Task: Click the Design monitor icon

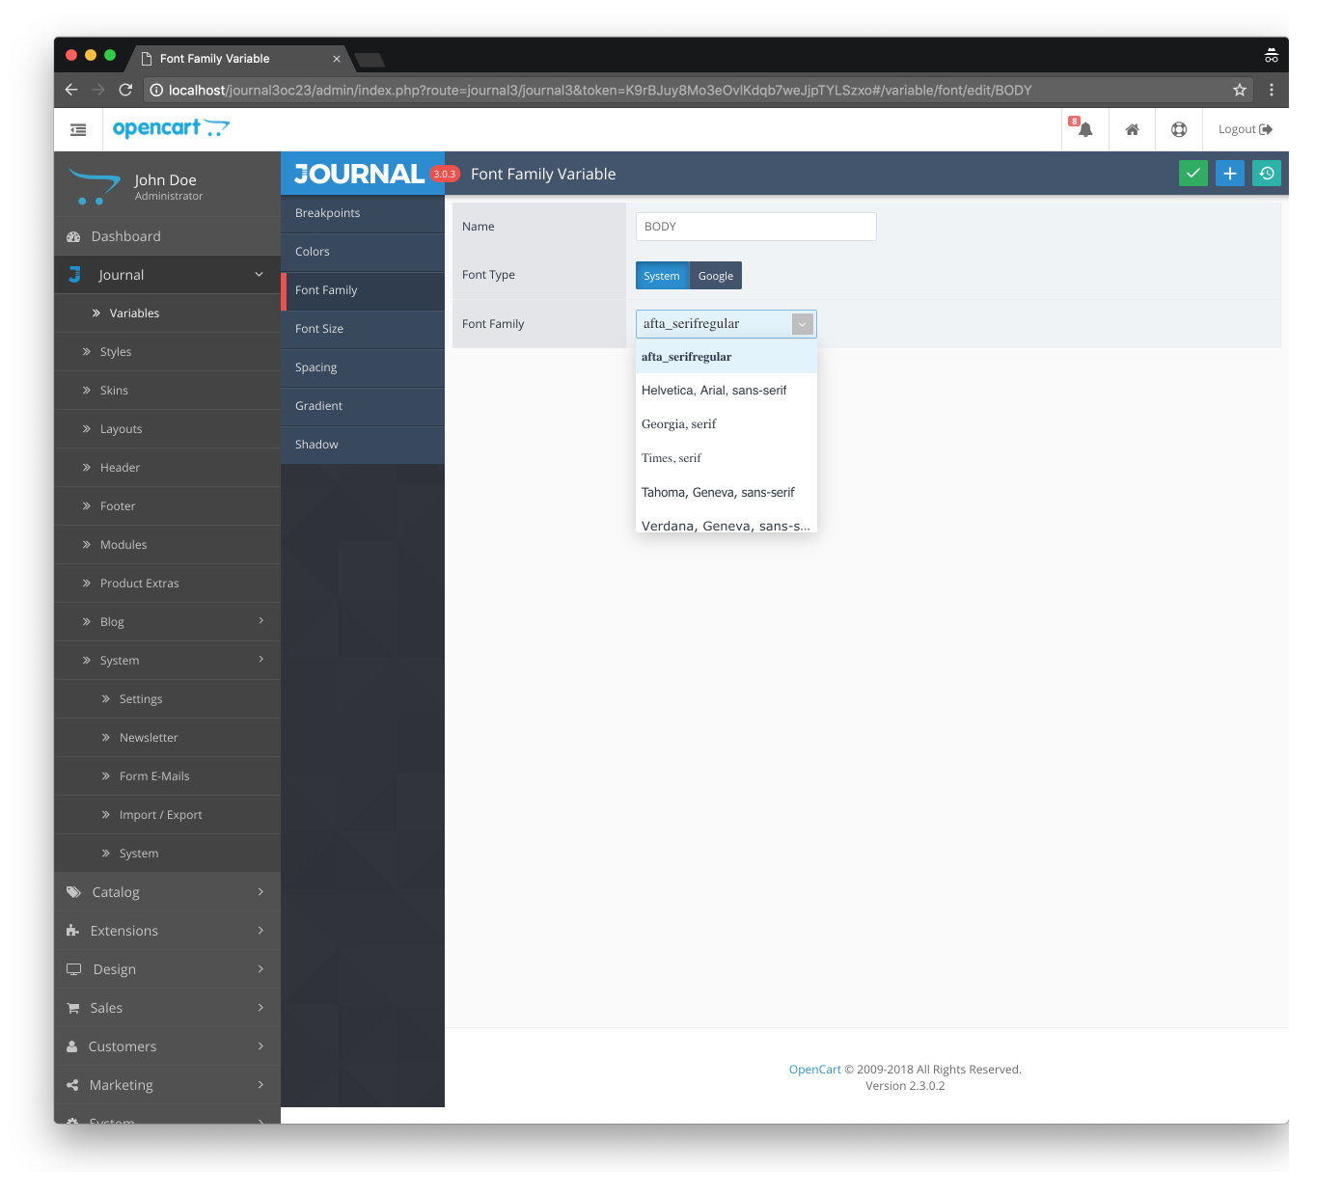Action: click(x=73, y=969)
